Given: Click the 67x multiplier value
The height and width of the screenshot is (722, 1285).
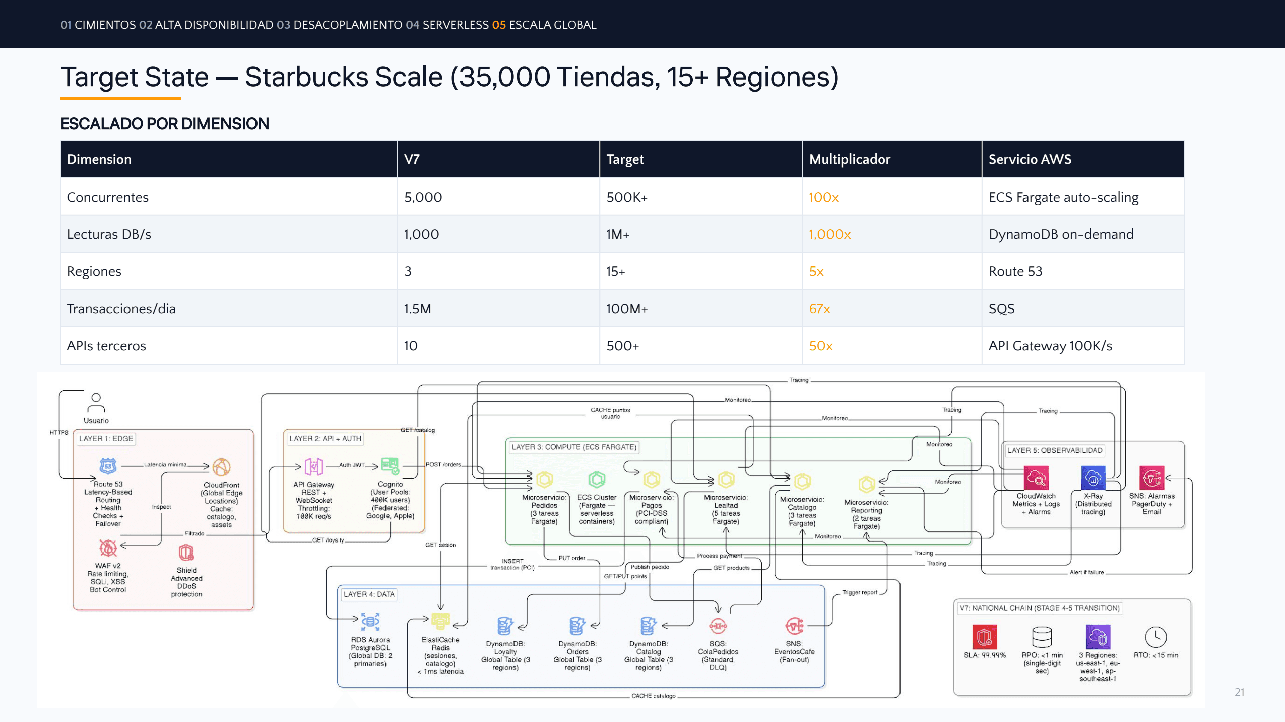Looking at the screenshot, I should point(820,309).
